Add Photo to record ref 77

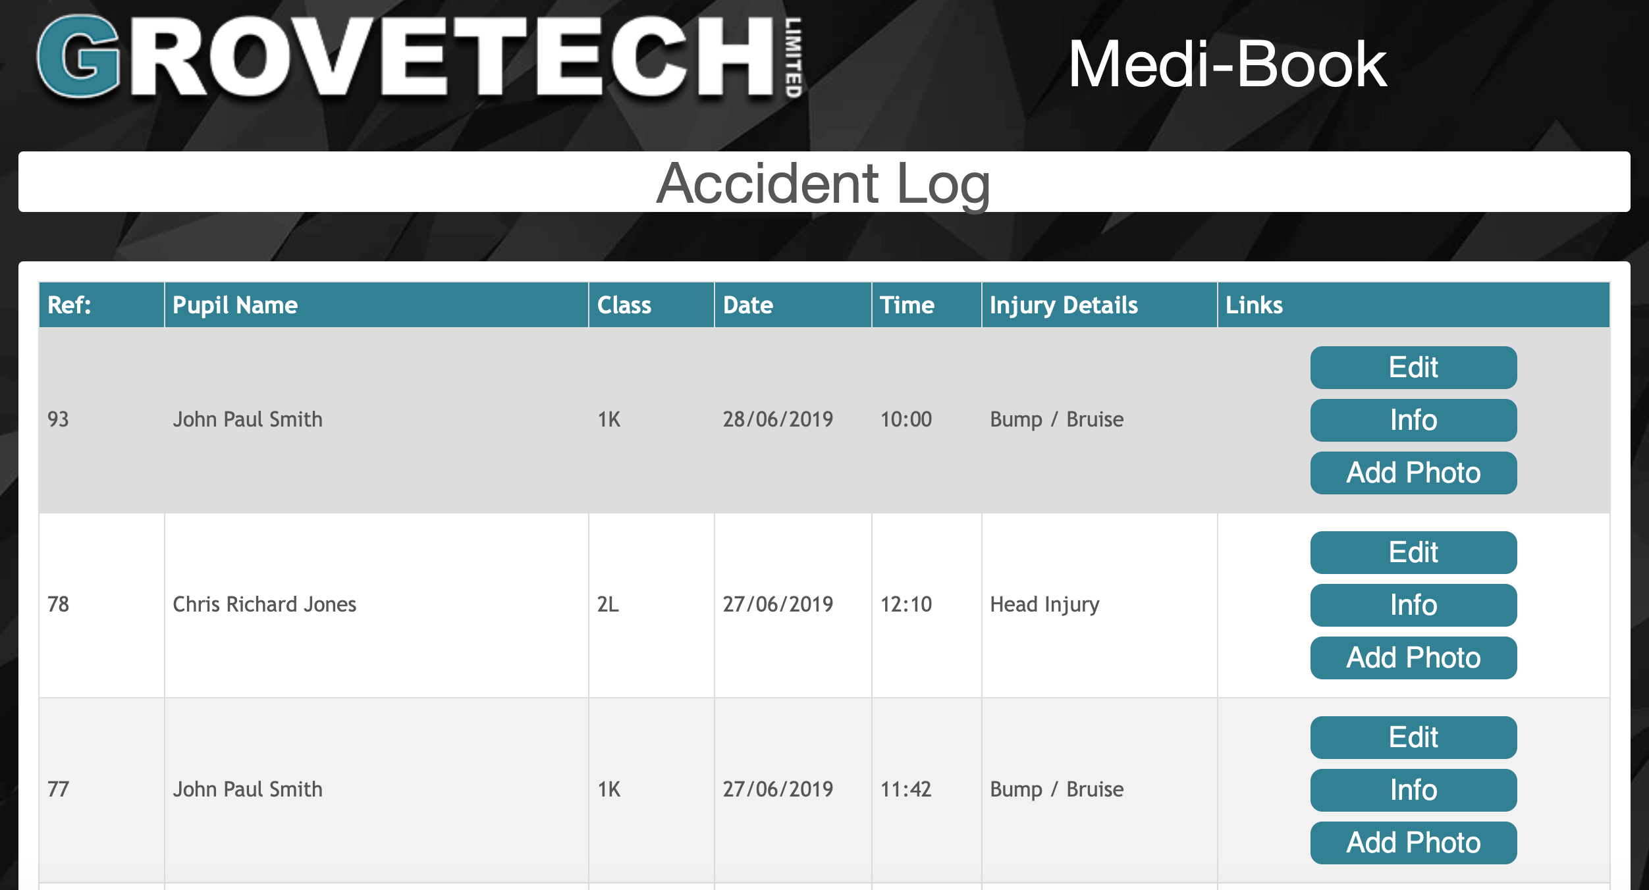(x=1413, y=843)
